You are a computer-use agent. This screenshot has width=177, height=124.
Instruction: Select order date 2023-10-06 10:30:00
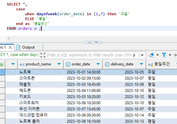coord(83,103)
